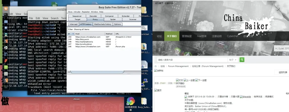
Task: Launch the Terminal icon in the Kali dock
Action: [6, 15]
